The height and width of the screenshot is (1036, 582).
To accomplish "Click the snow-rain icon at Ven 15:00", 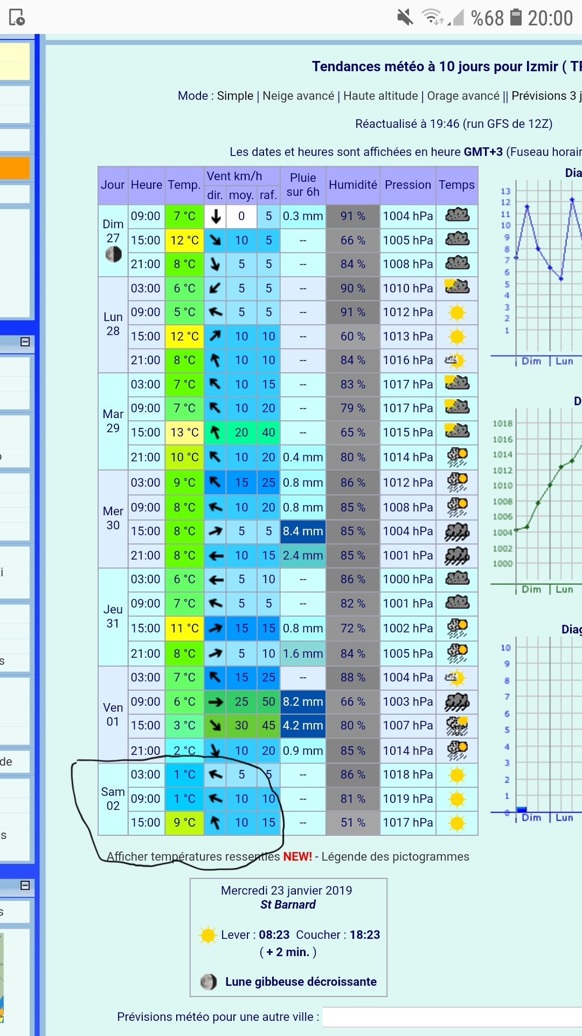I will pos(456,726).
